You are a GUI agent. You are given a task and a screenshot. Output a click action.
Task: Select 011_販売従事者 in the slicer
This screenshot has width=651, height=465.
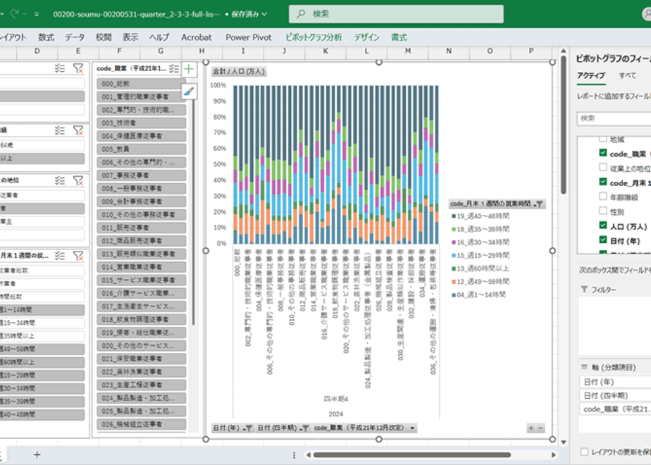coord(141,228)
